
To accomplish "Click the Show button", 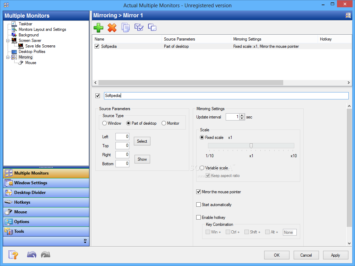I will pyautogui.click(x=142, y=159).
